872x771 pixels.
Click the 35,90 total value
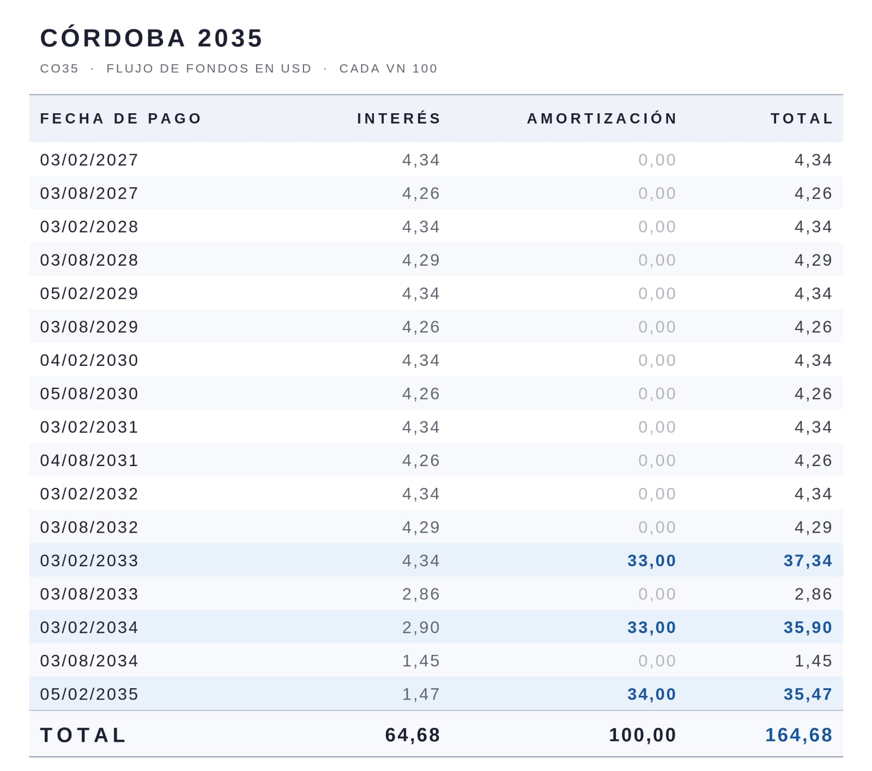pos(808,627)
